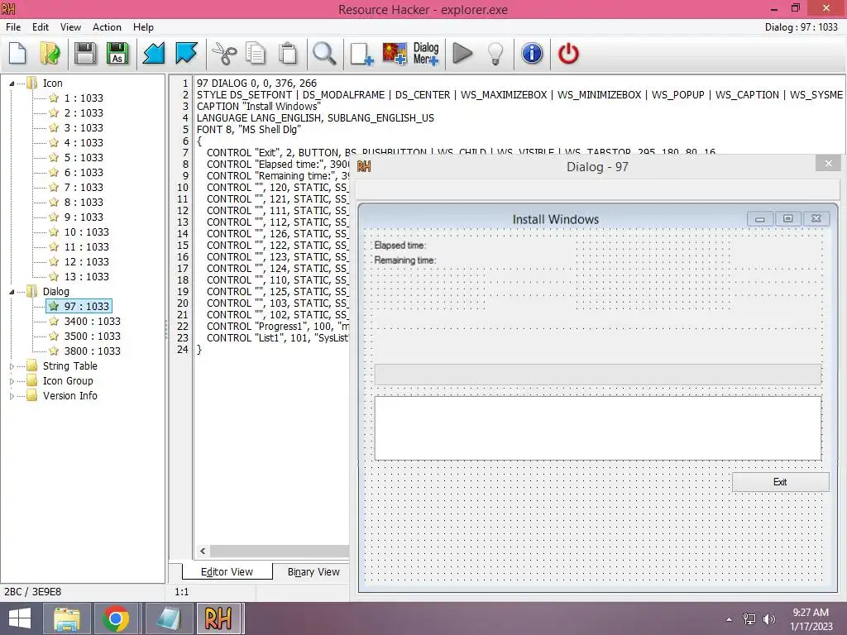Select icon resource 5 : 1033

point(84,158)
